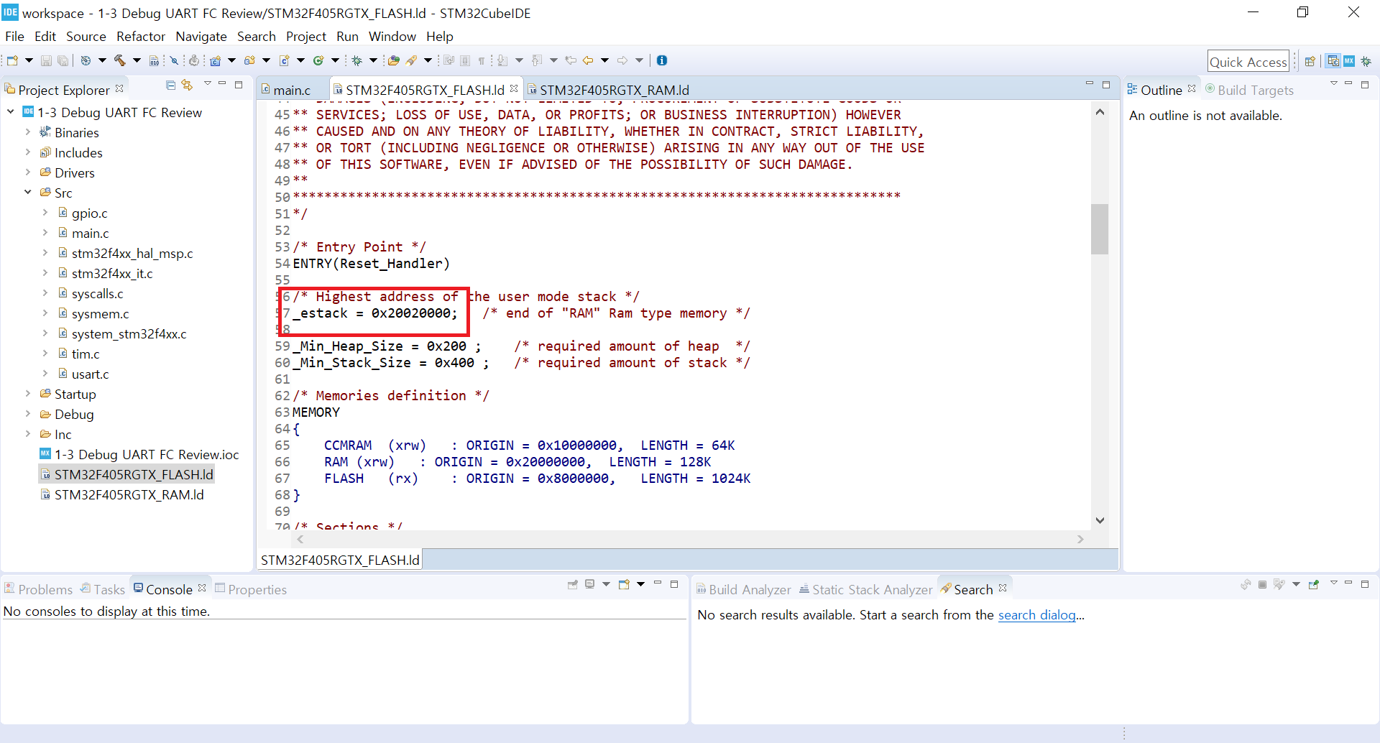Screen dimensions: 1380x743
Task: Click the Forward navigation arrow icon
Action: click(622, 60)
